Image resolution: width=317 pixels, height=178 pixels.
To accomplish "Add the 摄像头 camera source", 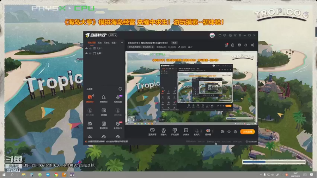I will click(163, 132).
